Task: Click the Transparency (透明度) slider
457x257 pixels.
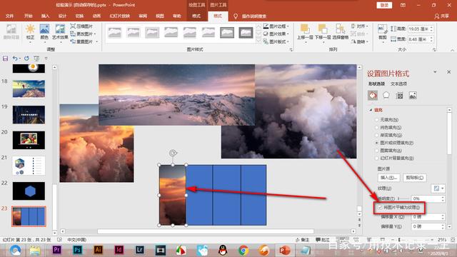Action: (403, 198)
